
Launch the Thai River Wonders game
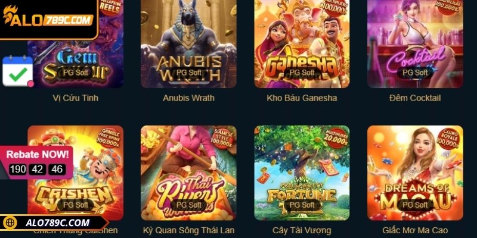coord(188,173)
